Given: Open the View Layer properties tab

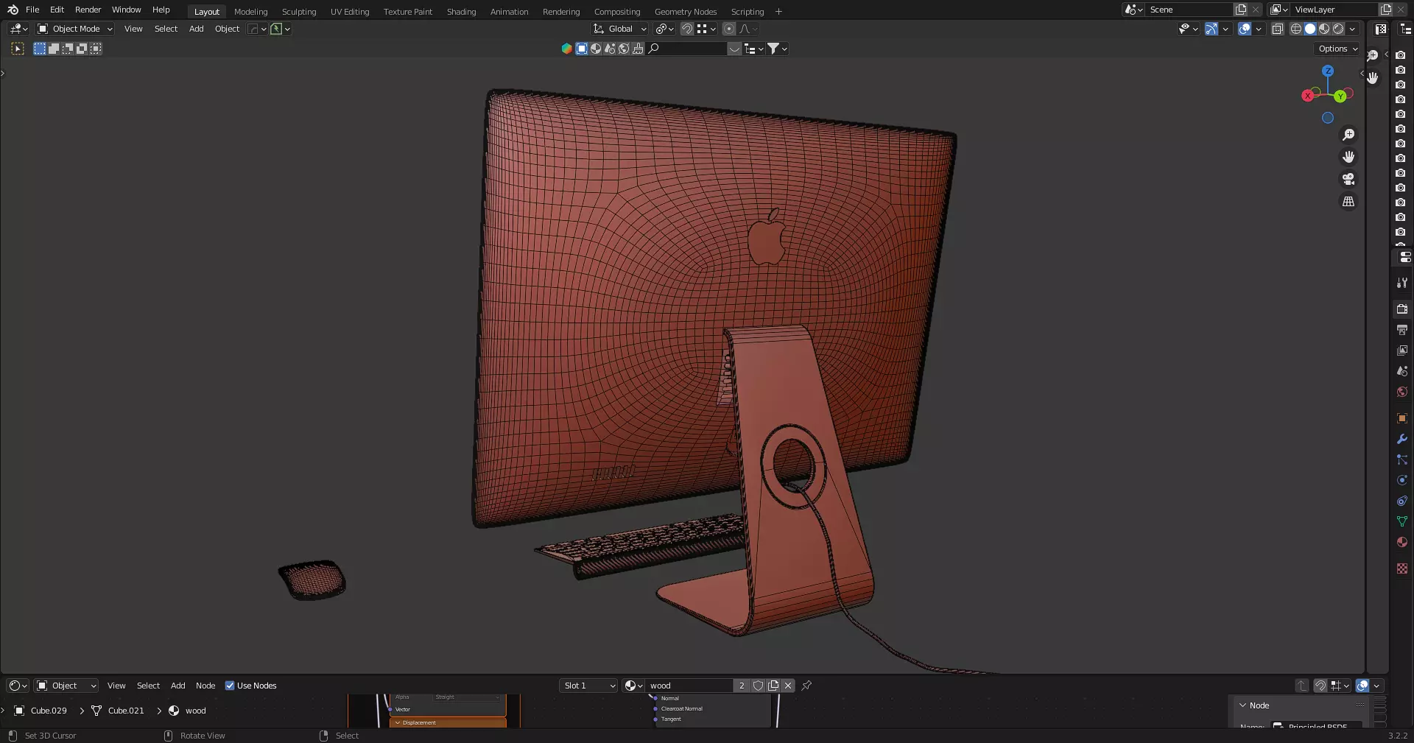Looking at the screenshot, I should tap(1402, 351).
